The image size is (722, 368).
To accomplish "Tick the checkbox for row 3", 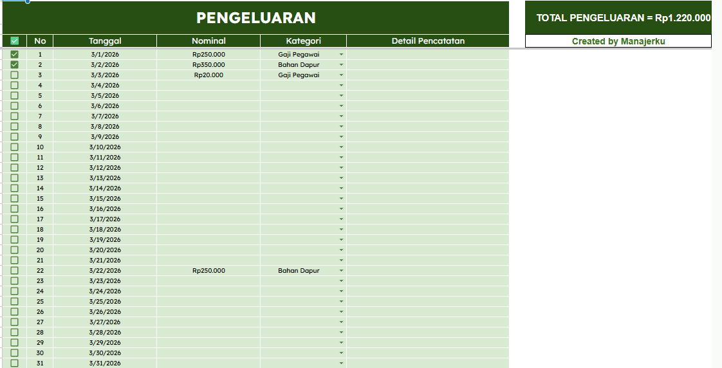I will tap(14, 75).
